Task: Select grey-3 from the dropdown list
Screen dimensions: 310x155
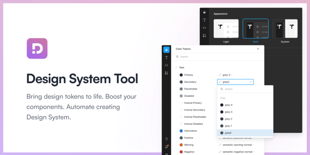Action: pyautogui.click(x=245, y=112)
